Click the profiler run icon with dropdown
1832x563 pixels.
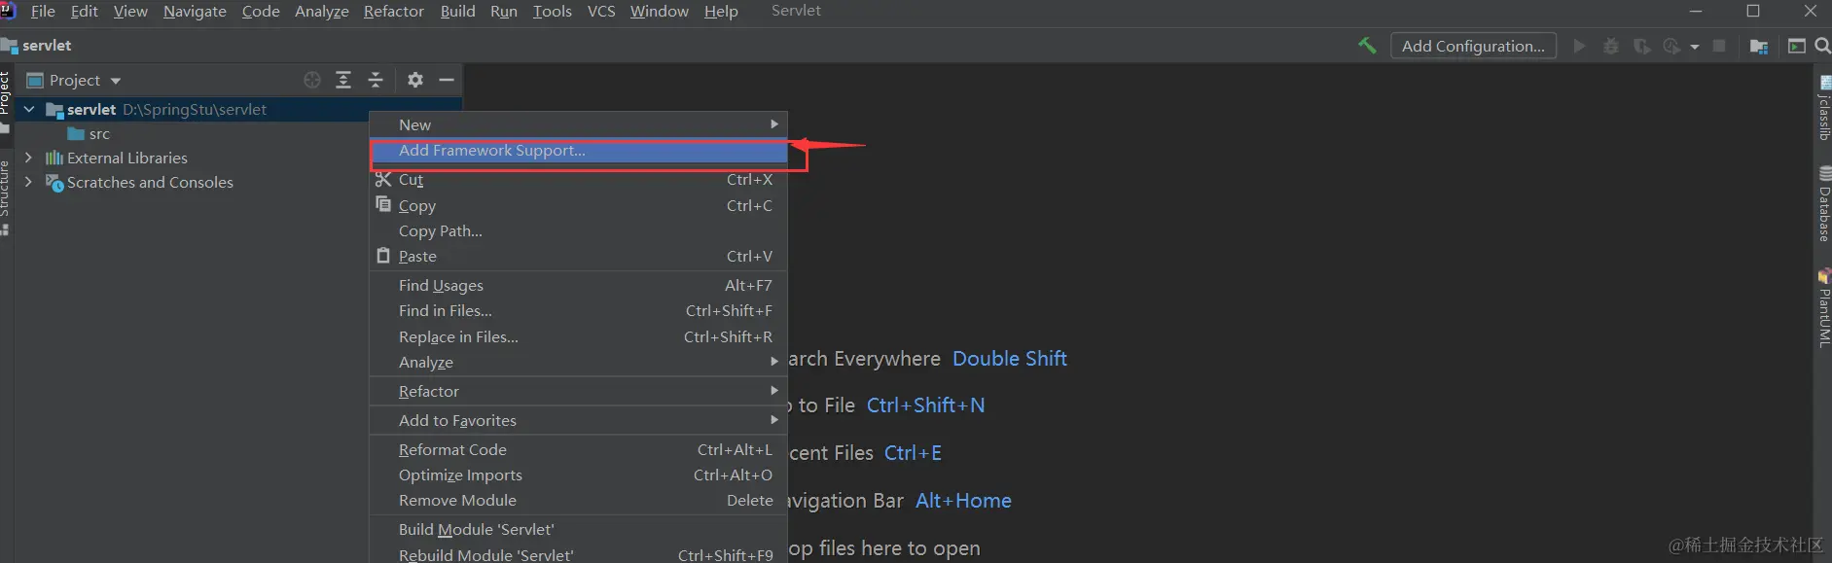pos(1672,46)
